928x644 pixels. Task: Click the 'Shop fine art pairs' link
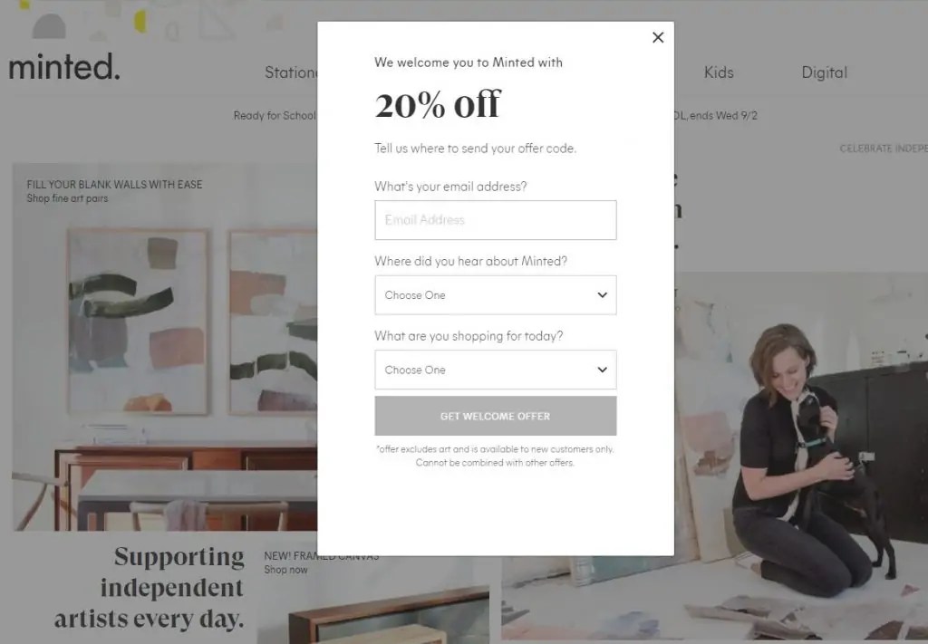[67, 198]
